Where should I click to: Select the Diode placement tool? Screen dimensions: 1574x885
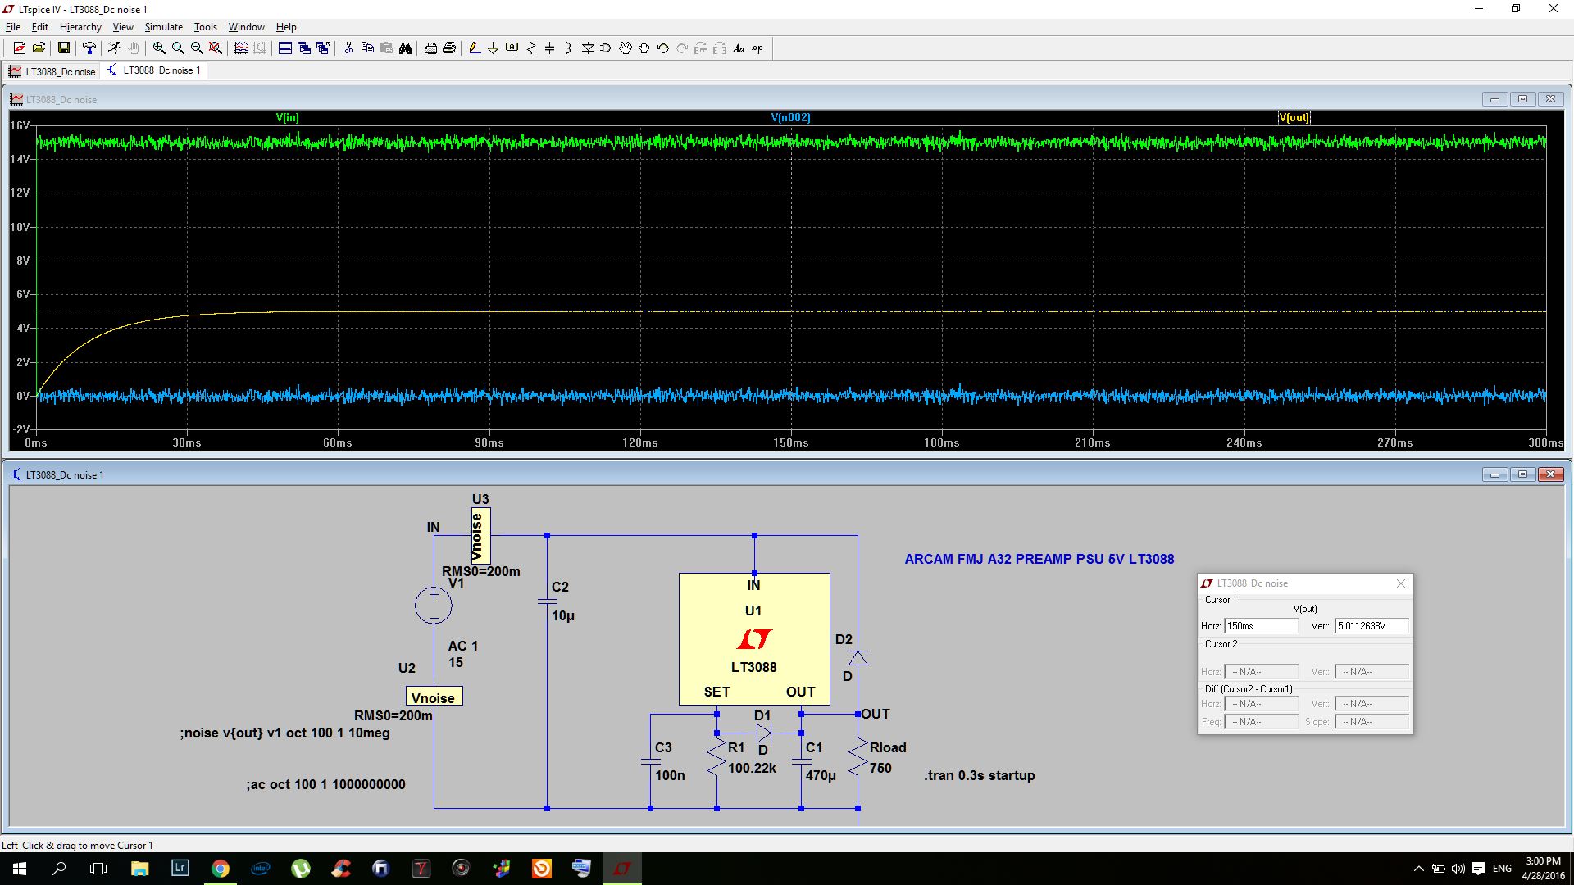pyautogui.click(x=588, y=48)
